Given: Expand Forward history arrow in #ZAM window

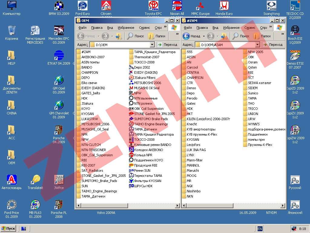Looking at the screenshot, I should 217,36.
